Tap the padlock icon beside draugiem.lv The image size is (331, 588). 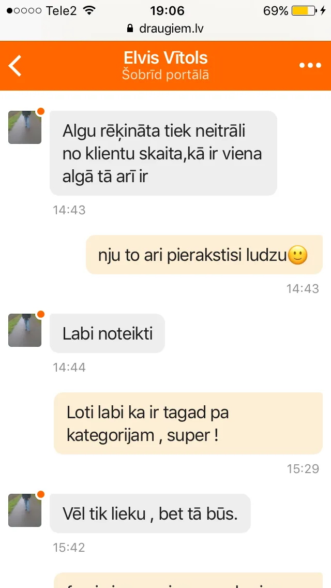pyautogui.click(x=130, y=28)
